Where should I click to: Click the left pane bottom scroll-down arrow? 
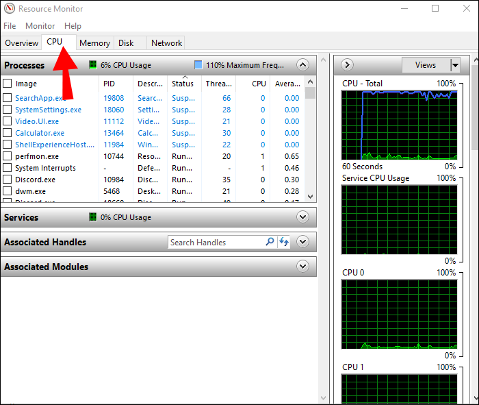coord(323,398)
